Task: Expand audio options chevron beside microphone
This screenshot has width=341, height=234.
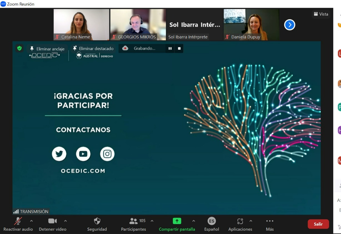Action: 31,221
